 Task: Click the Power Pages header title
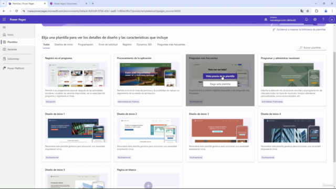18,19
